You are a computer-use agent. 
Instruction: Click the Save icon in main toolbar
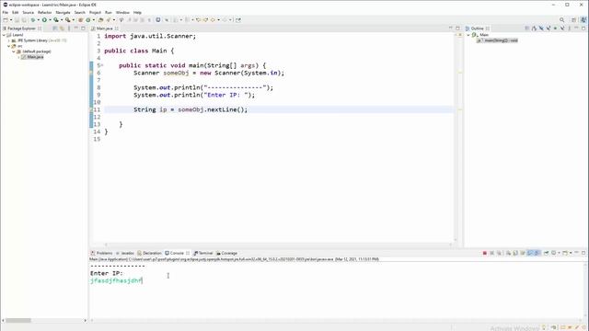tap(17, 20)
